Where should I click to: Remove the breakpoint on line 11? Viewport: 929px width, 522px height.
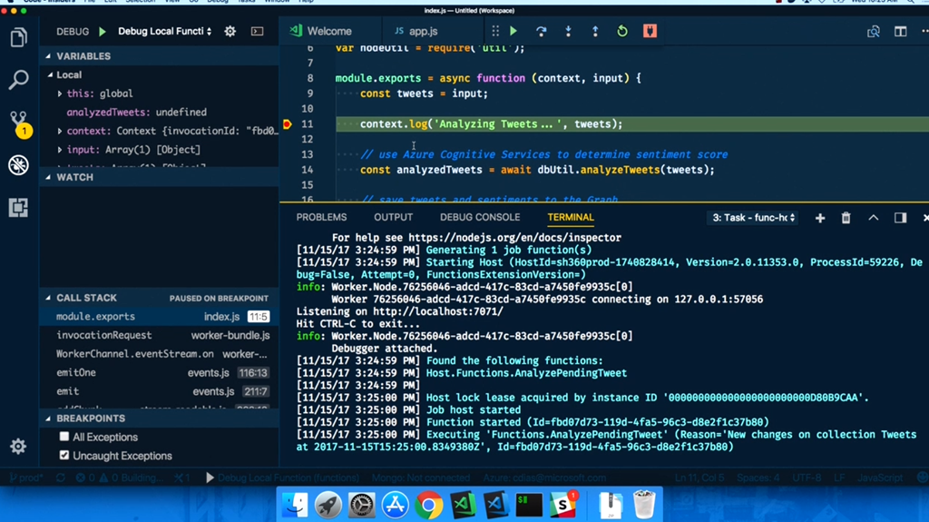click(x=288, y=124)
